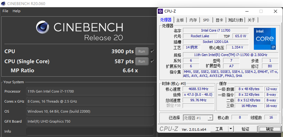Click the Cinebench logo sphere icon
283x137 pixels.
[42, 27]
